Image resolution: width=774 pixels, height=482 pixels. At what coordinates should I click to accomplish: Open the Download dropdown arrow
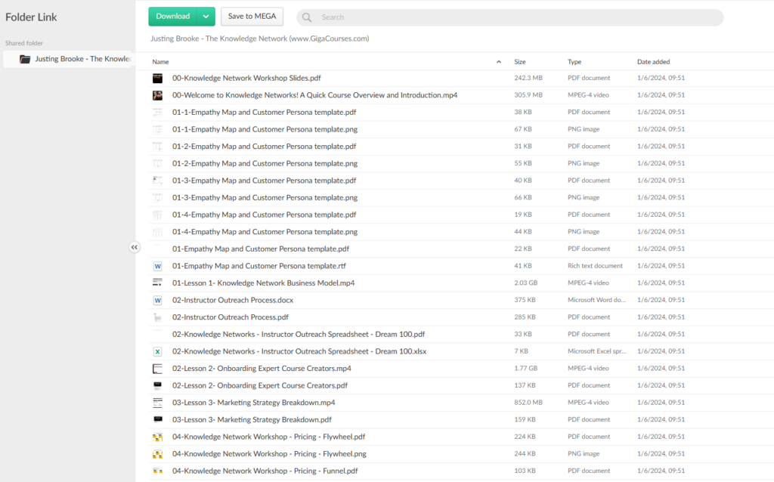coord(206,17)
